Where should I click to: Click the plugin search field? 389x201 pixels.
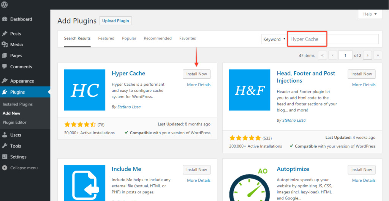point(334,39)
